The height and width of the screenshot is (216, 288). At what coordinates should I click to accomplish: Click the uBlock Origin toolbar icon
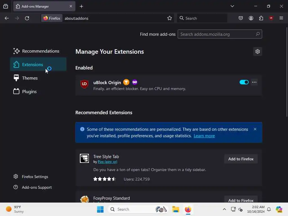271,18
